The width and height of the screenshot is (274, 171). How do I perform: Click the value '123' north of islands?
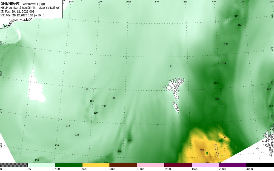pos(170,66)
